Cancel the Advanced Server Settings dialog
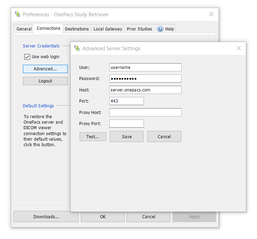Image resolution: width=257 pixels, height=239 pixels. pos(164,136)
